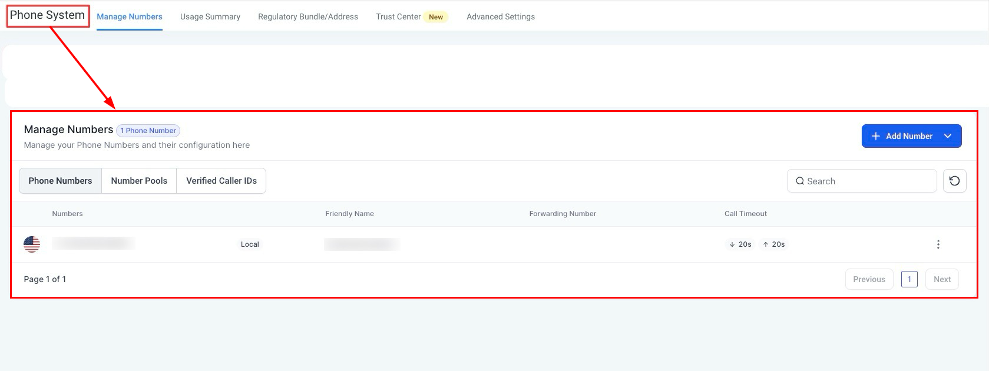Click page number 1 button
Image resolution: width=989 pixels, height=371 pixels.
[909, 279]
